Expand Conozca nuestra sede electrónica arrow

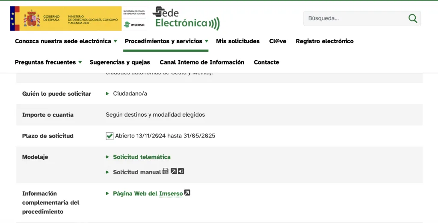coord(115,41)
